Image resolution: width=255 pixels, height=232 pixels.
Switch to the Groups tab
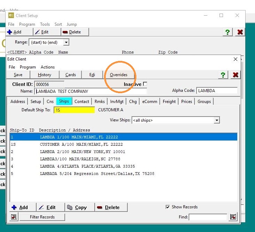tap(204, 102)
